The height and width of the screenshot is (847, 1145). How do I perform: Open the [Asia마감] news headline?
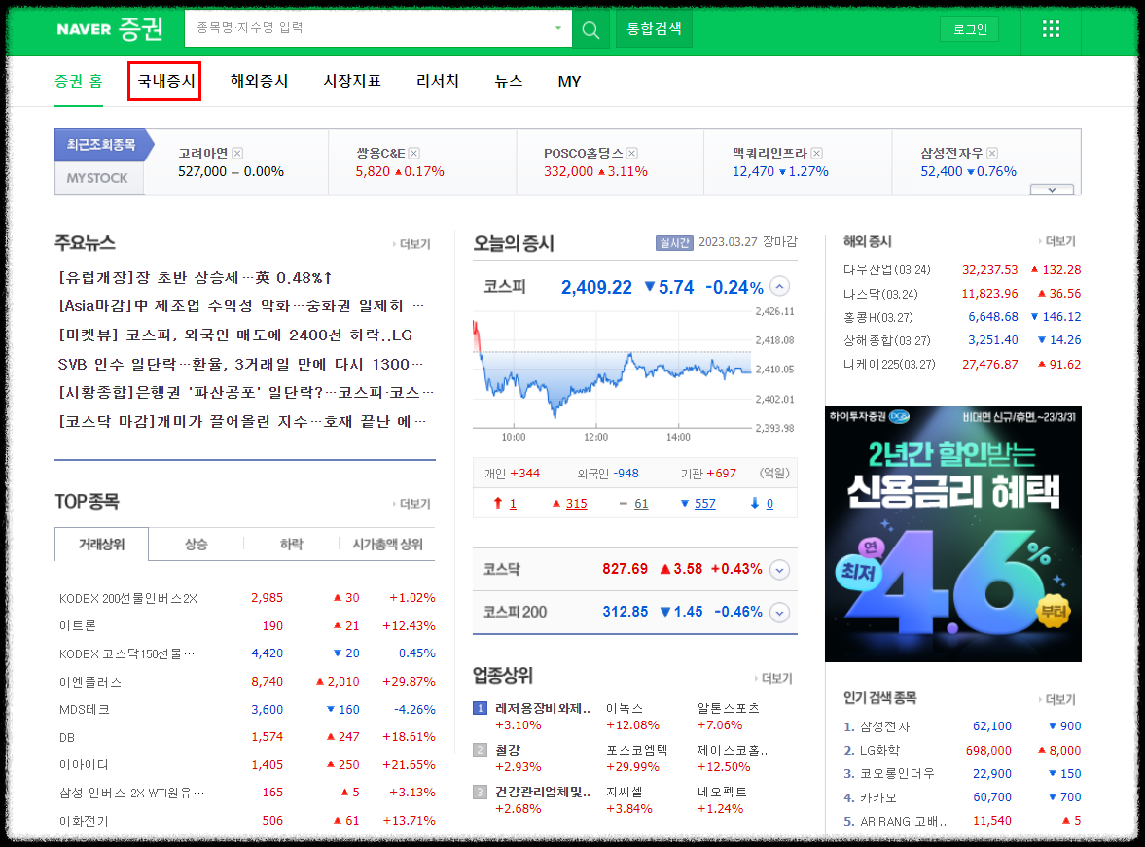pos(241,306)
